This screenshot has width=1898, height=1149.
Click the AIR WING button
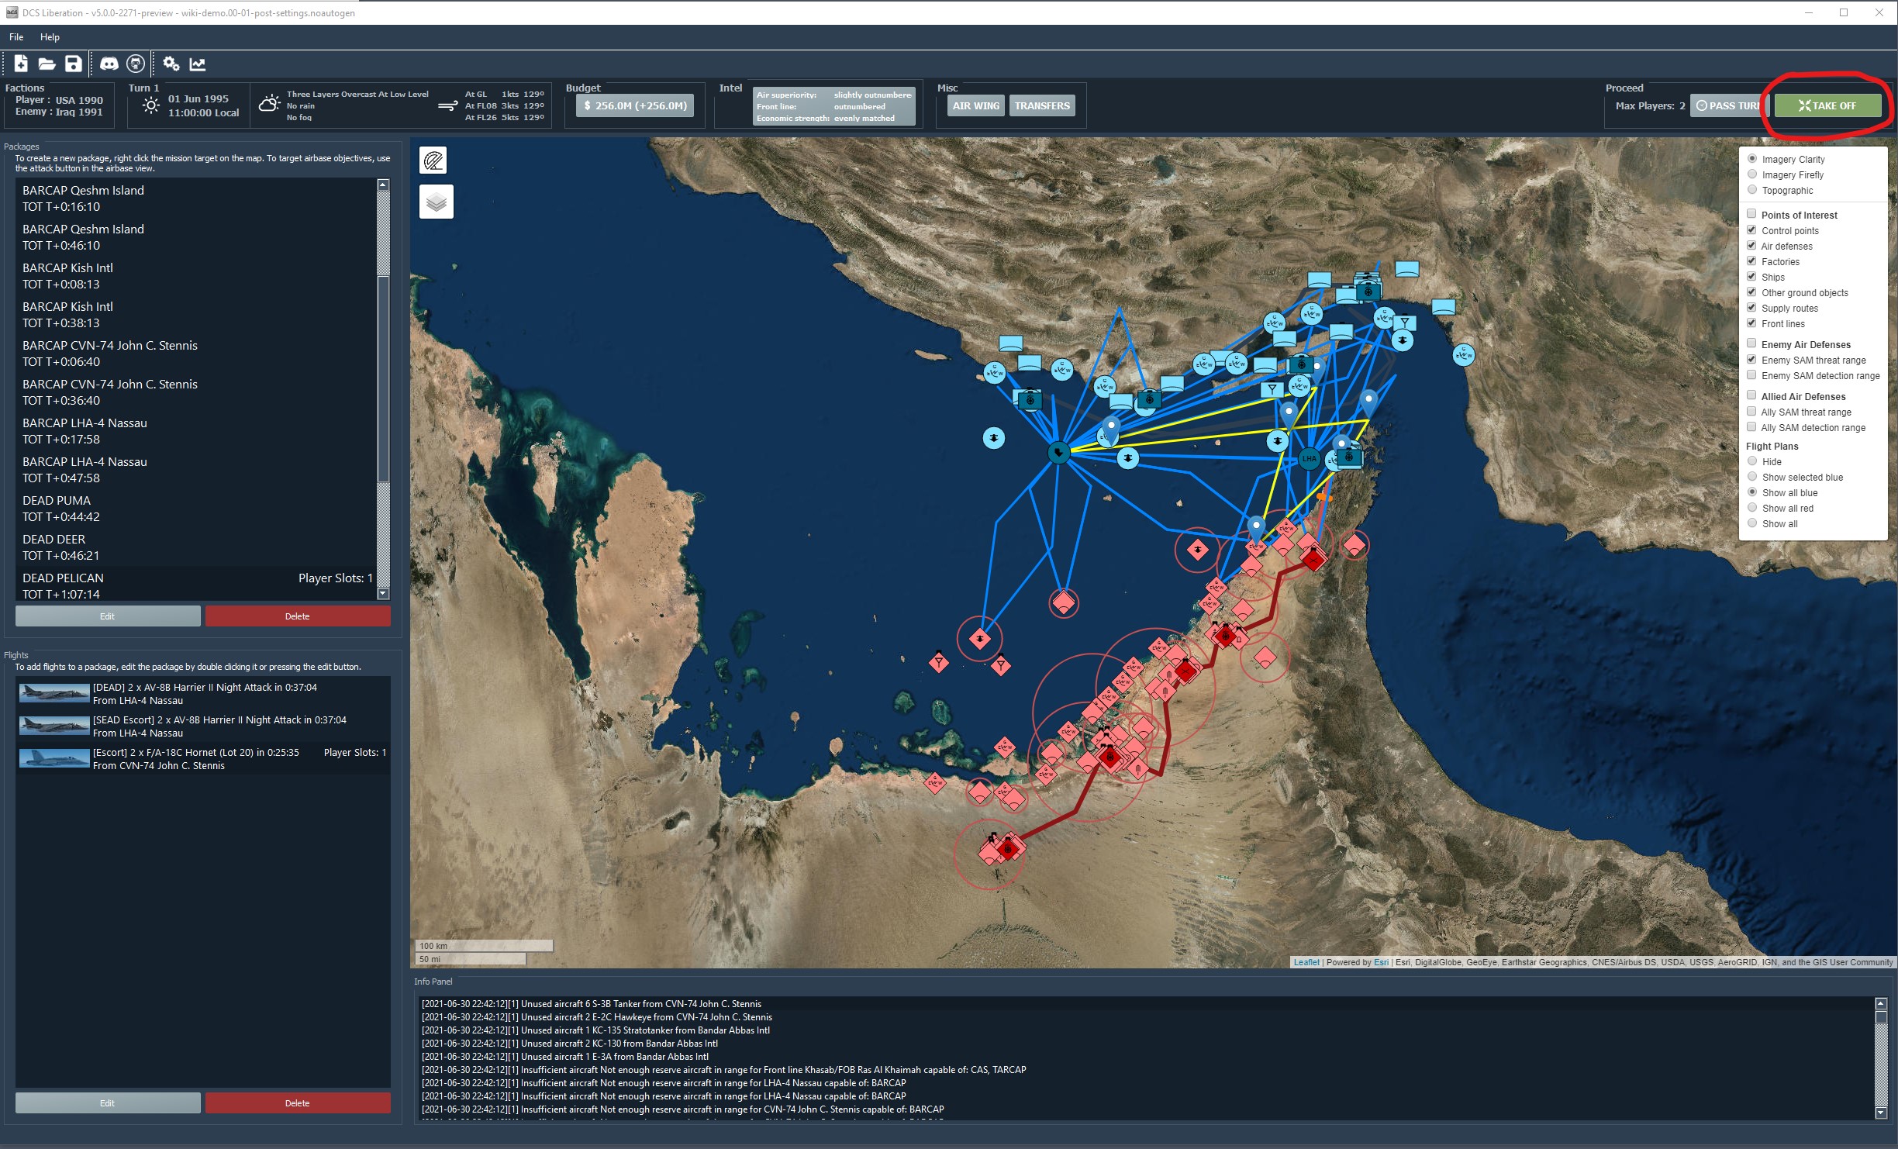tap(975, 106)
